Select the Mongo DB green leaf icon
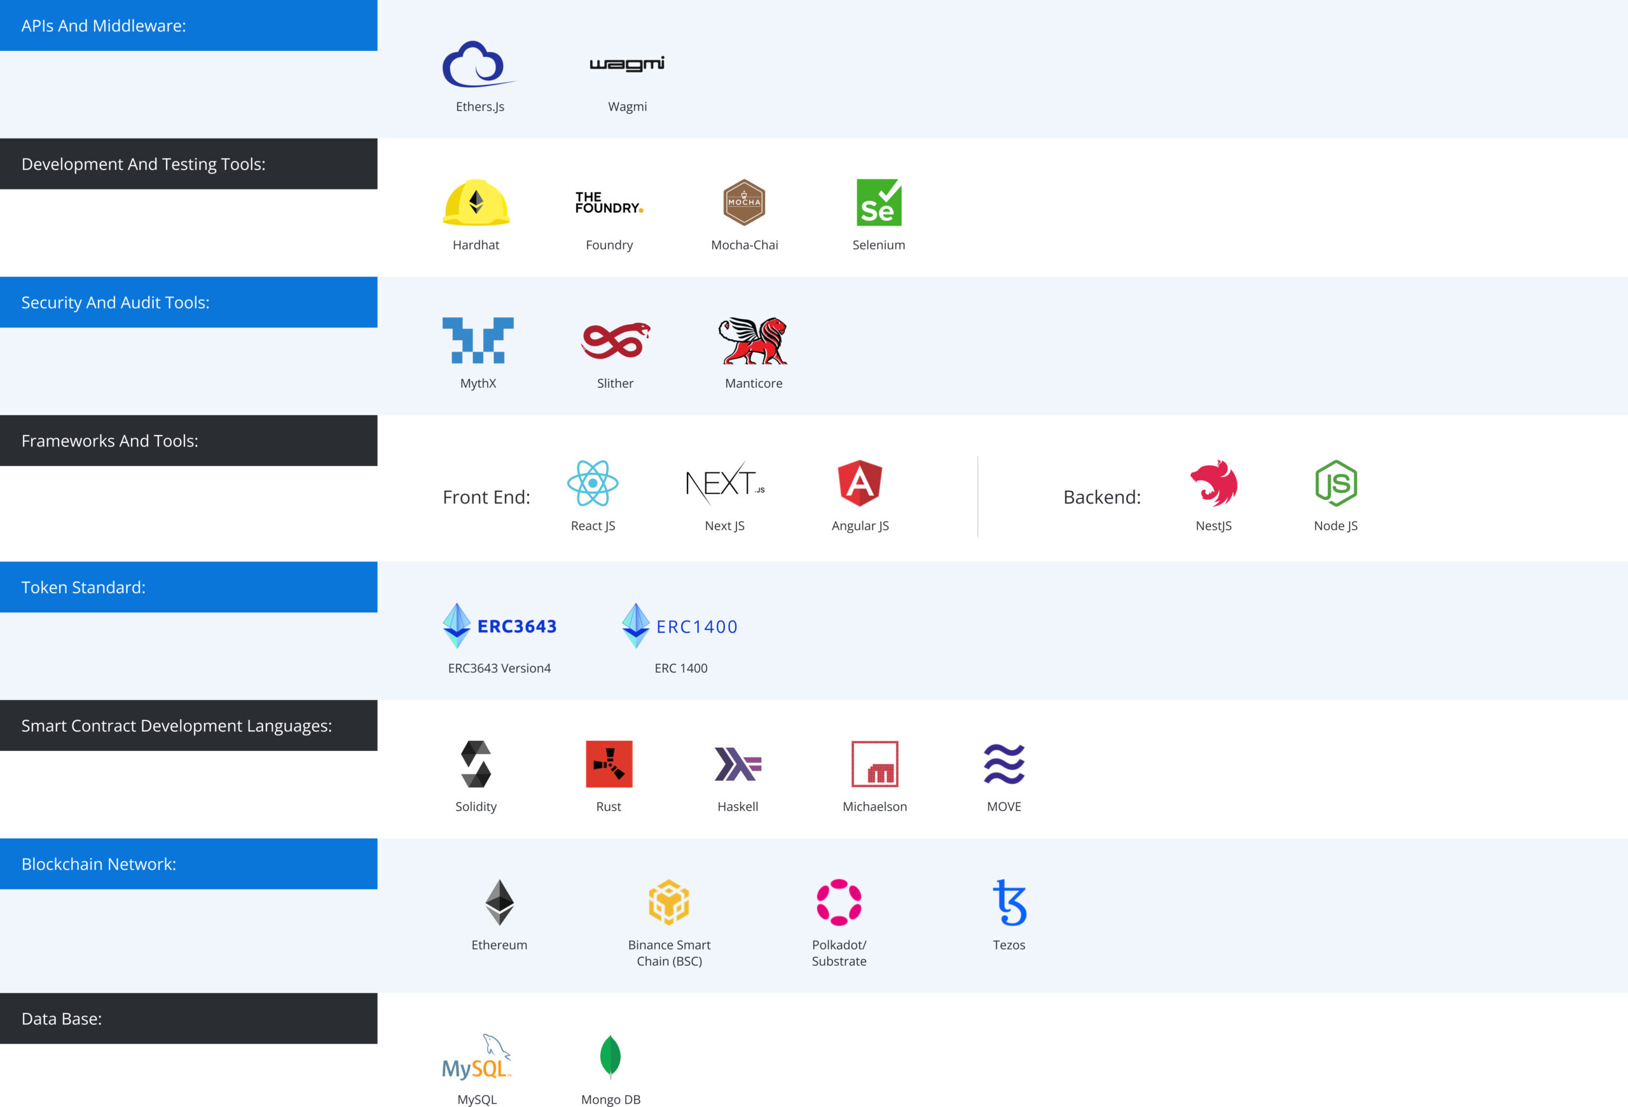This screenshot has width=1628, height=1107. 610,1057
